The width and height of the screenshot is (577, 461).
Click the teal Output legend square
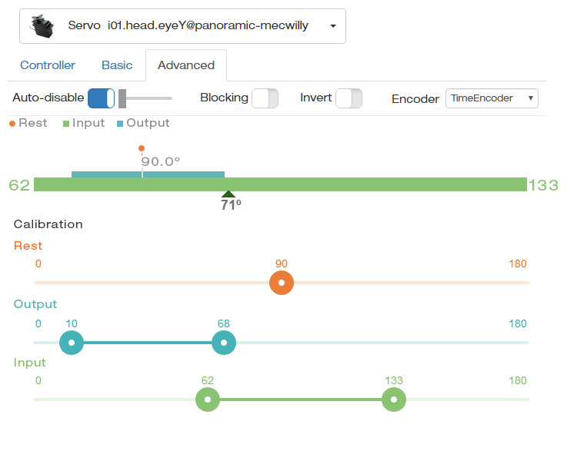[120, 124]
